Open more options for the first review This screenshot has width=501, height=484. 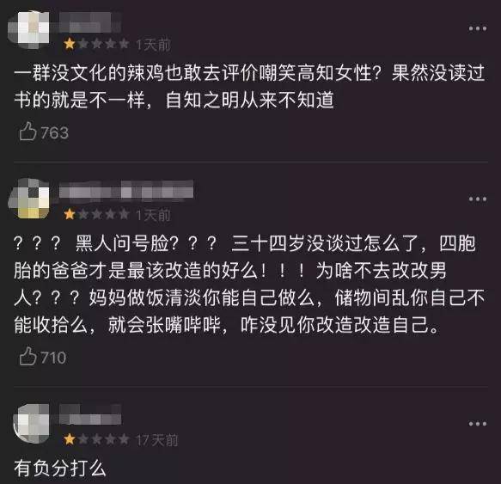click(478, 28)
